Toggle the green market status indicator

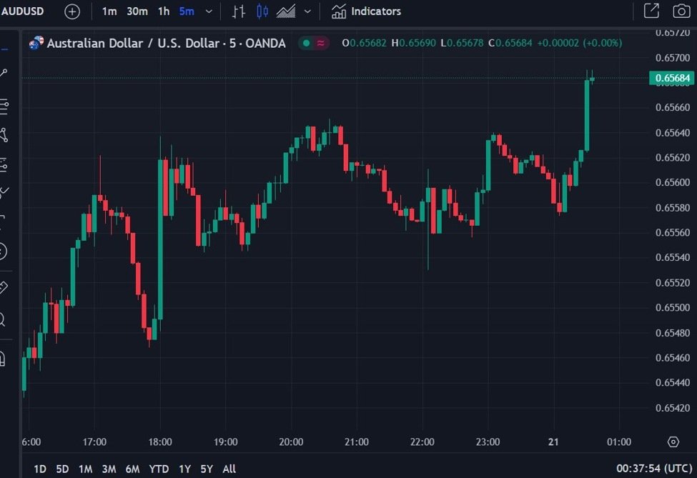click(306, 43)
